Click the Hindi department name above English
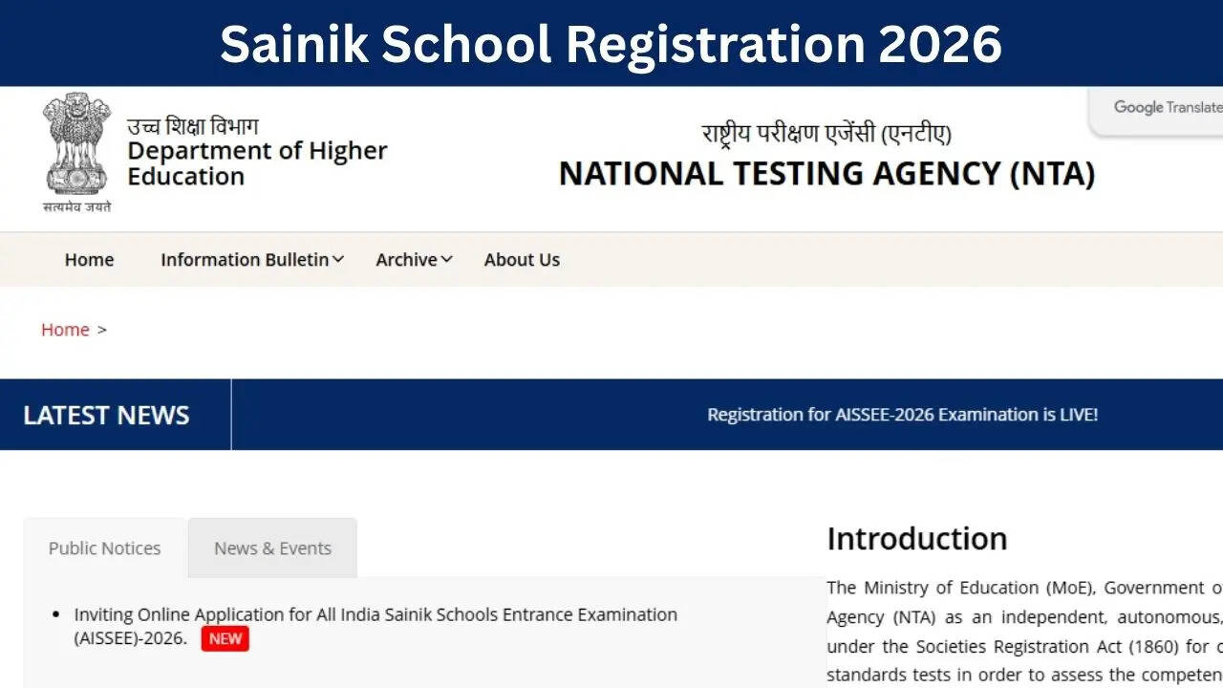The image size is (1223, 688). tap(192, 126)
